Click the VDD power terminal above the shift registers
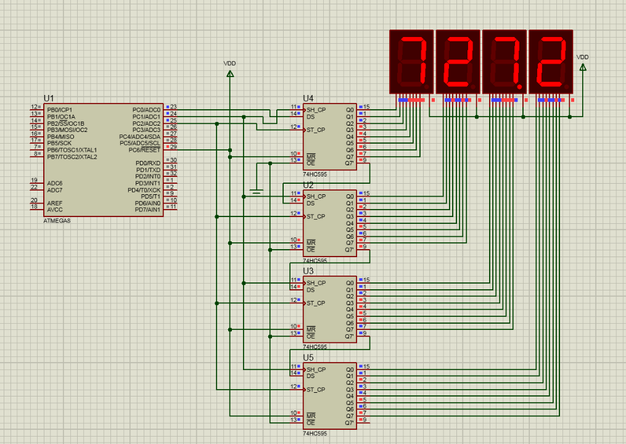The image size is (626, 444). (230, 73)
